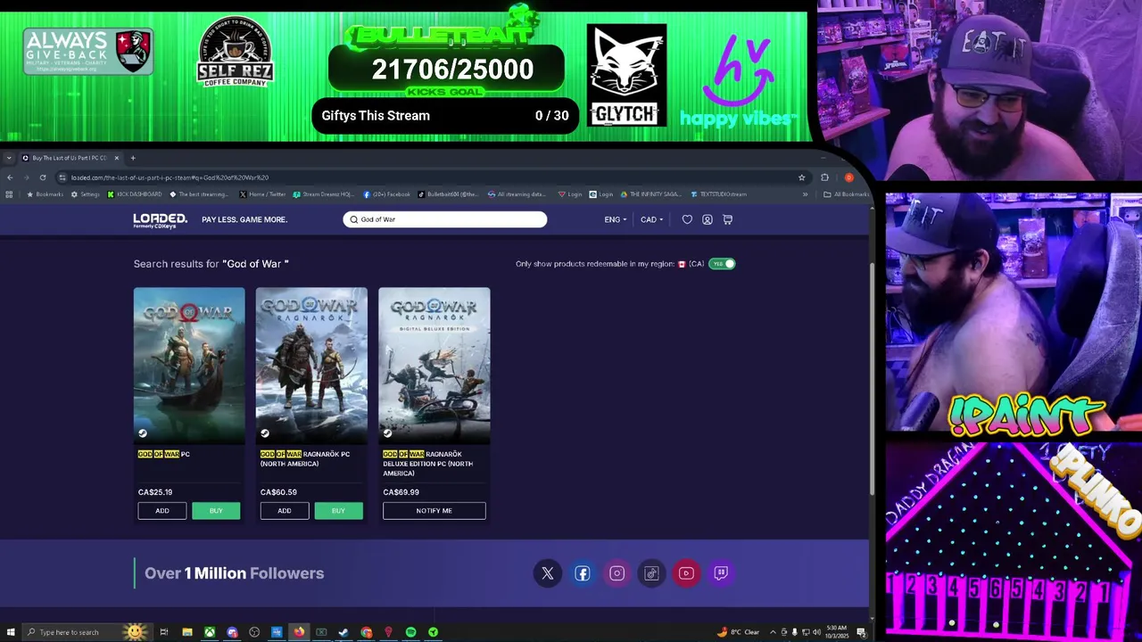Open the (20+) Facebook bookmark
This screenshot has width=1142, height=642.
click(386, 194)
